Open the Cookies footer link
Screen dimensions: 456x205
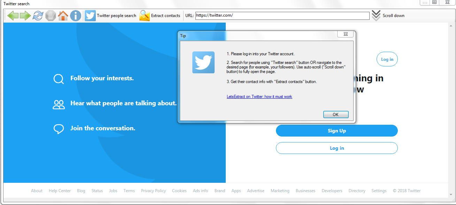(179, 191)
